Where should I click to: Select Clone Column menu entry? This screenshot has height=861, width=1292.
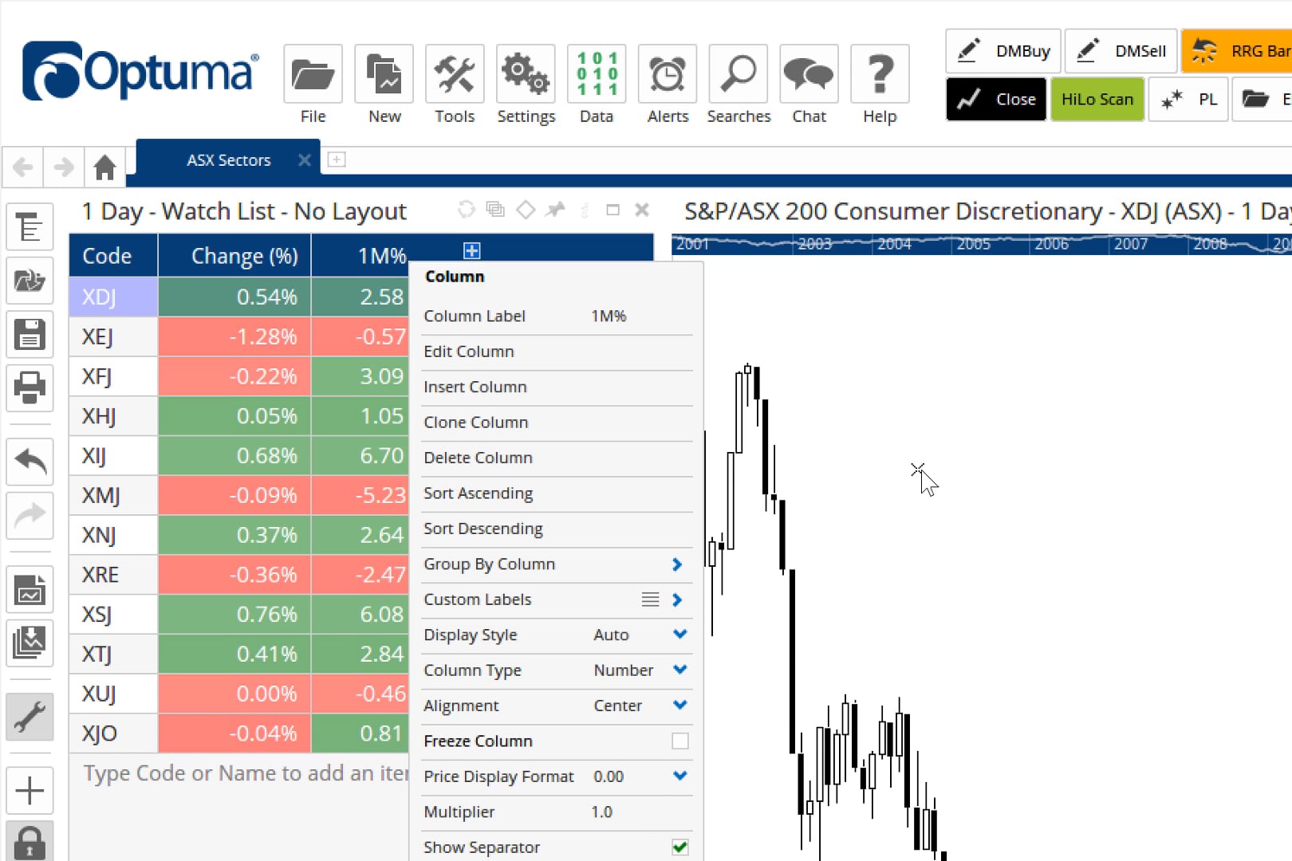pyautogui.click(x=557, y=423)
